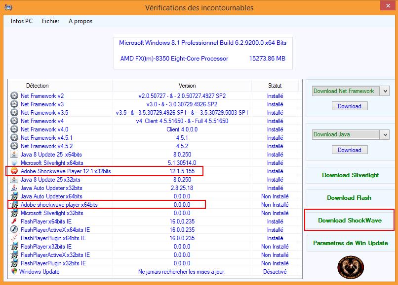398x285 pixels.
Task: Click AMD FX(tm)-8350 Eight-Core Processor text
Action: coord(174,59)
